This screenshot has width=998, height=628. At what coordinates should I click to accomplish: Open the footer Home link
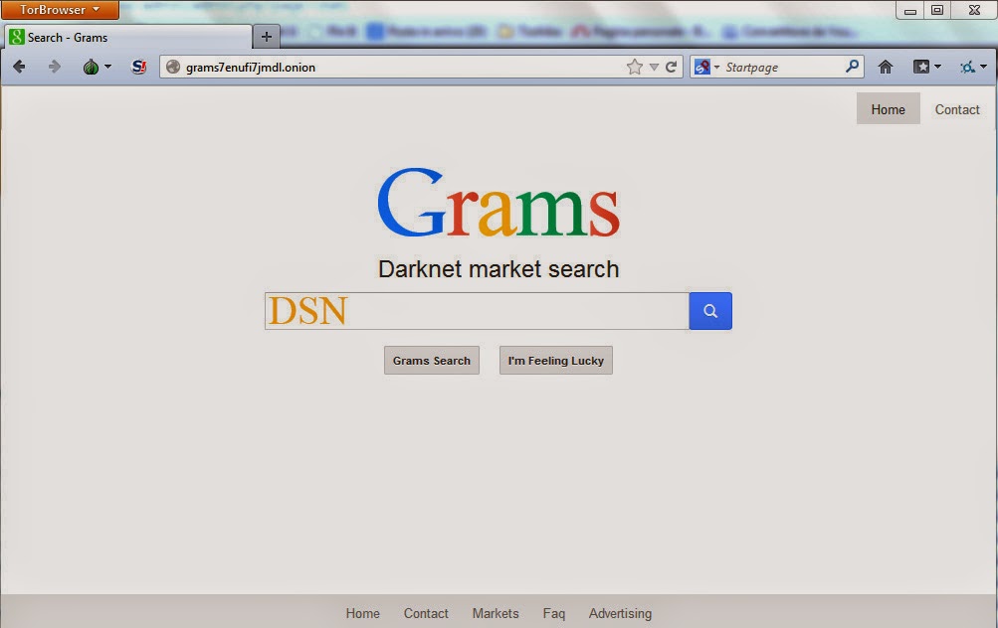click(363, 613)
